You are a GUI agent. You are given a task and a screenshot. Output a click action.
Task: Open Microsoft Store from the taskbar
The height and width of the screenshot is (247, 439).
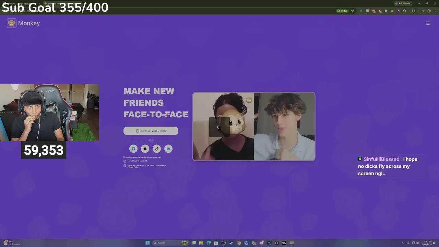[216, 243]
